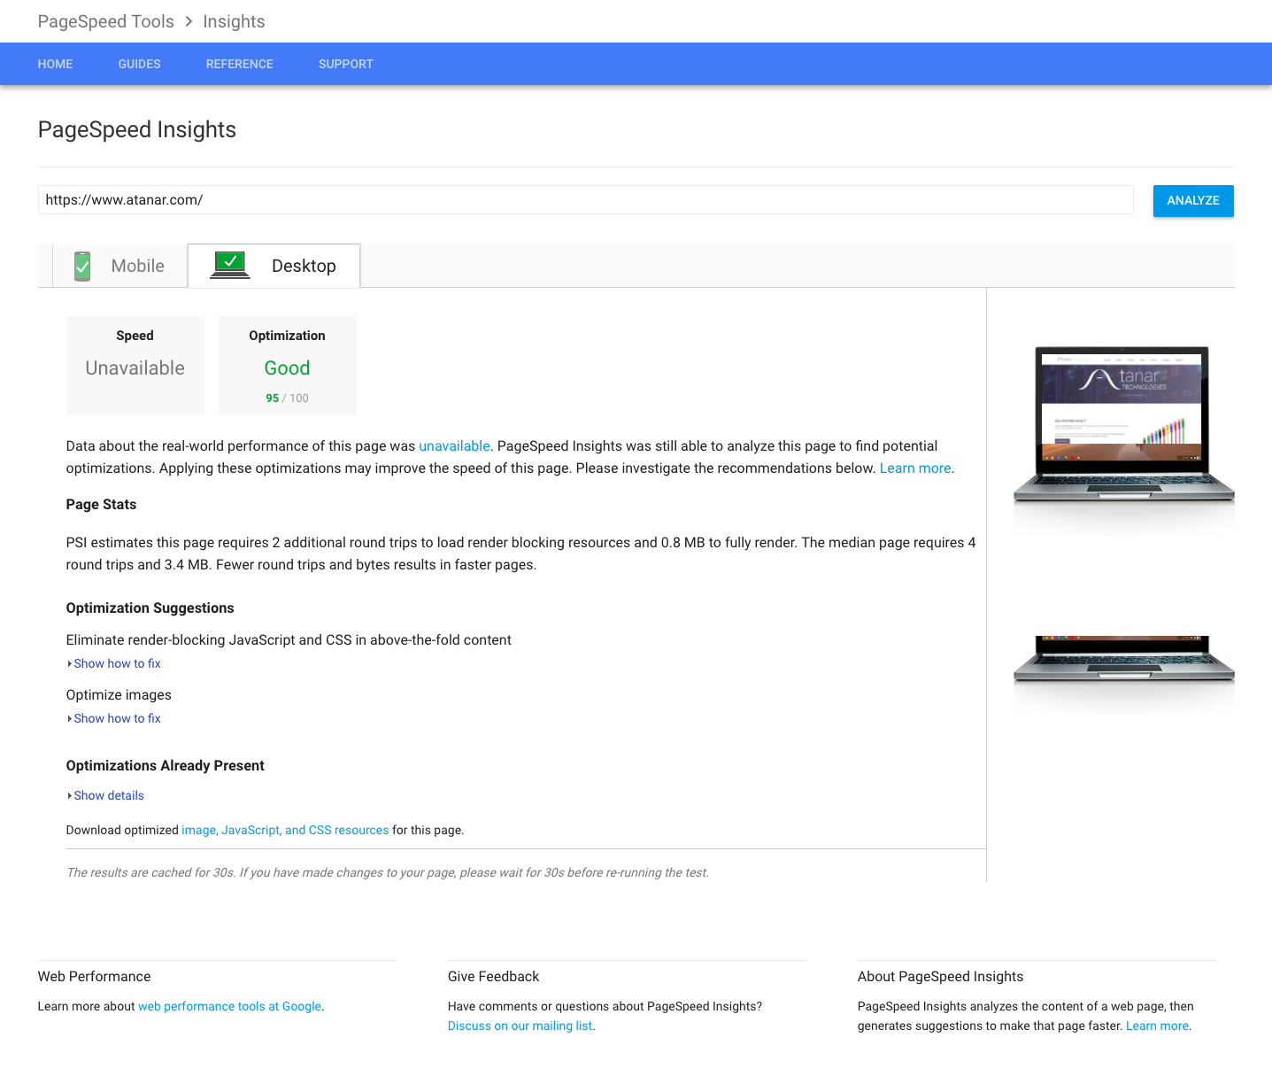1272x1076 pixels.
Task: Expand Optimizations Already Present details triangle
Action: tap(69, 795)
